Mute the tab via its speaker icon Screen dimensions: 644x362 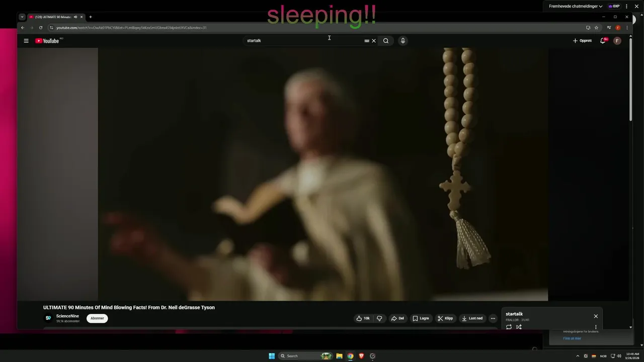[75, 17]
